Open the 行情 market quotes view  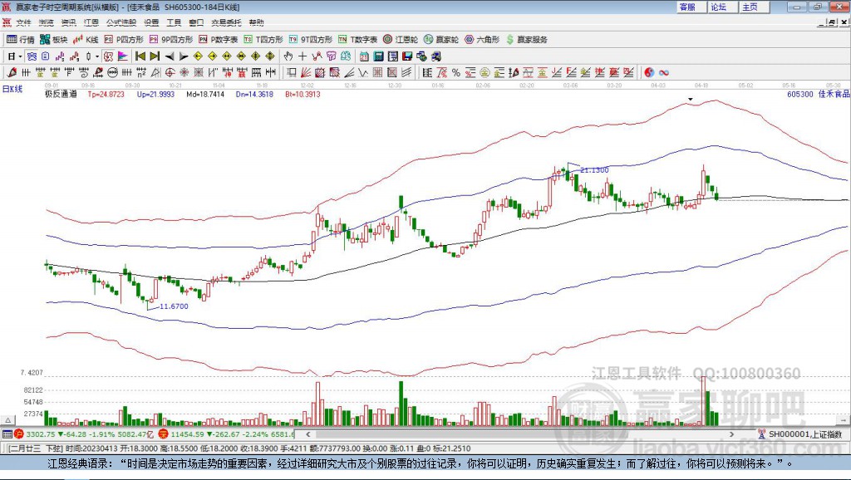[x=20, y=40]
